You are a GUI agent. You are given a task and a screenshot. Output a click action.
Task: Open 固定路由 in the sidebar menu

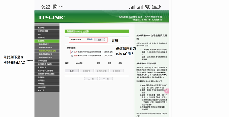pos(47,77)
